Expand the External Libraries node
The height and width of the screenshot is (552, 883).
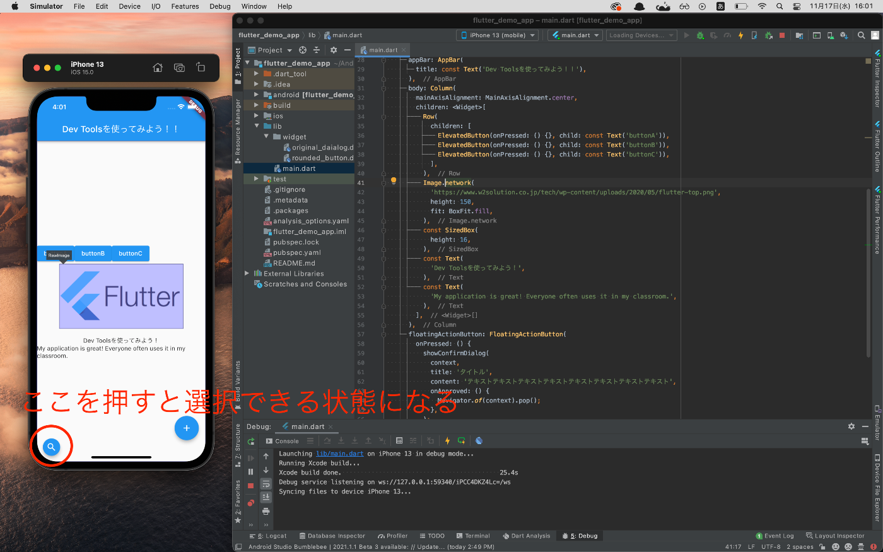[x=247, y=273]
